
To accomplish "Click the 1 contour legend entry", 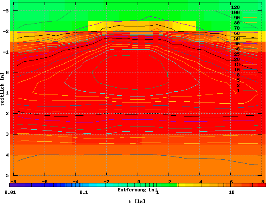I will [238, 90].
